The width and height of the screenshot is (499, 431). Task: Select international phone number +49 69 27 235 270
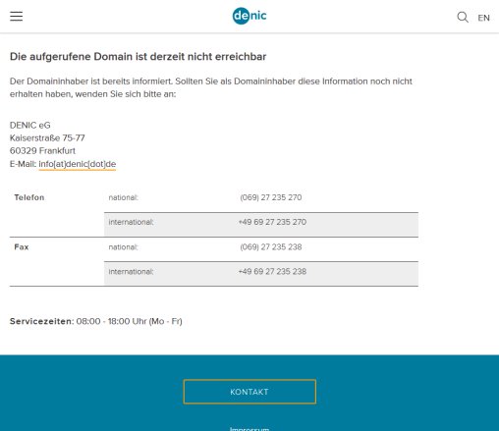pos(272,222)
